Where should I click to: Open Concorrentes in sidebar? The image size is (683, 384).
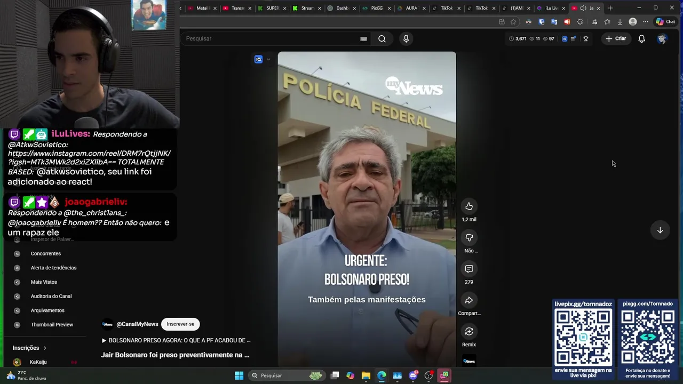46,253
